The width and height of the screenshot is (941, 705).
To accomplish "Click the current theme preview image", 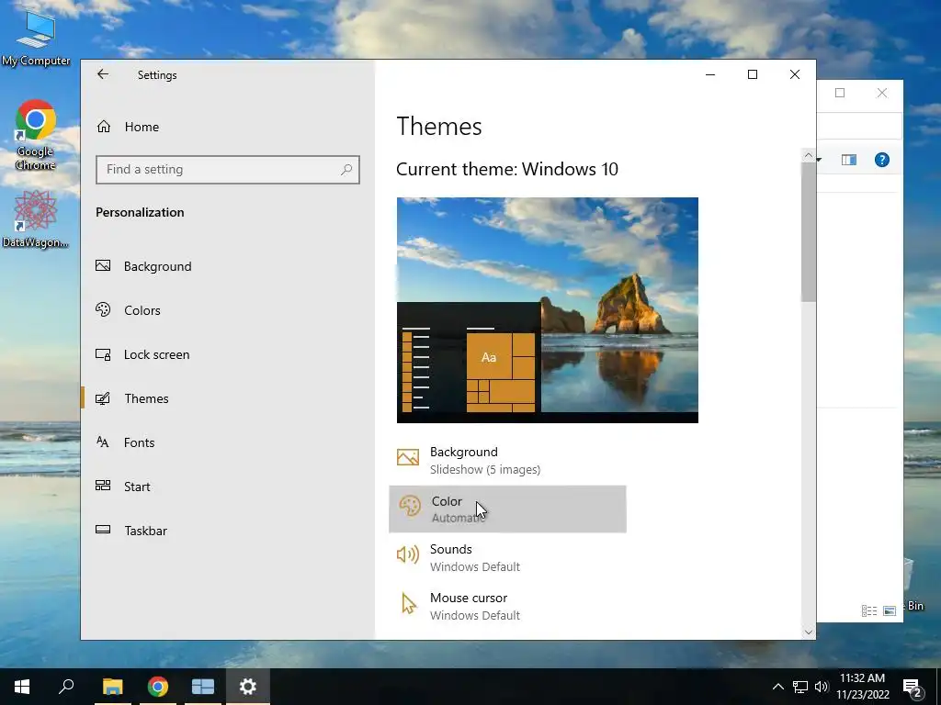I will pyautogui.click(x=548, y=310).
